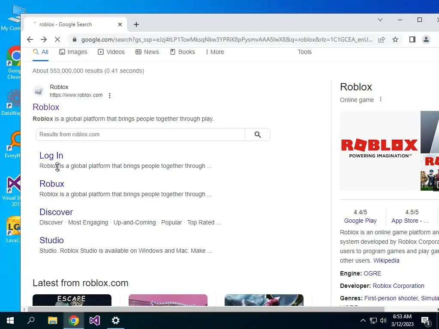This screenshot has width=439, height=329.
Task: Click the Chrome icon on the taskbar
Action: pyautogui.click(x=74, y=320)
